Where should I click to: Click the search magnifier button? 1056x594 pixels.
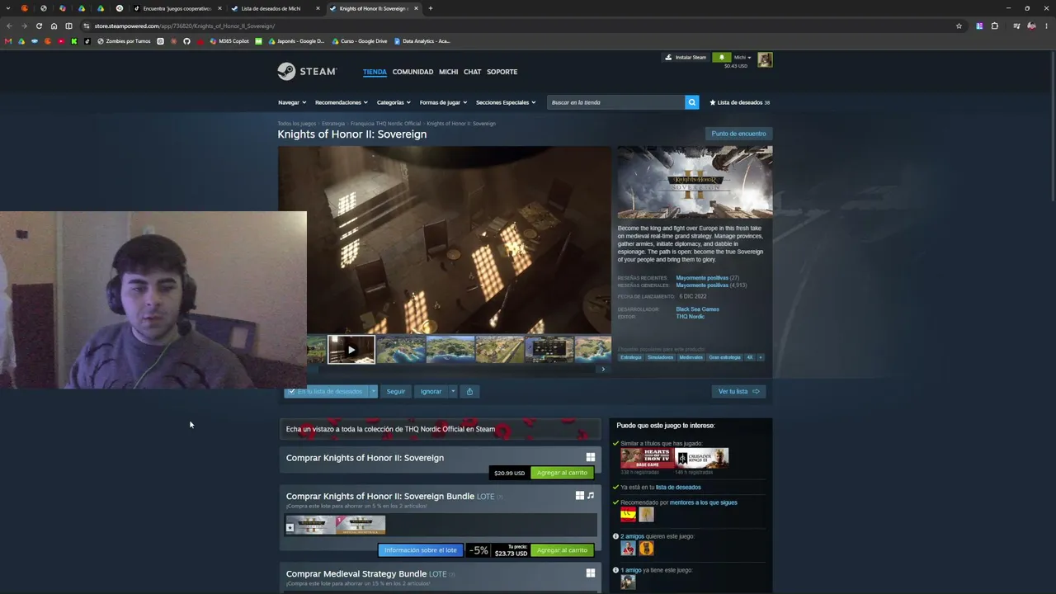(x=692, y=102)
